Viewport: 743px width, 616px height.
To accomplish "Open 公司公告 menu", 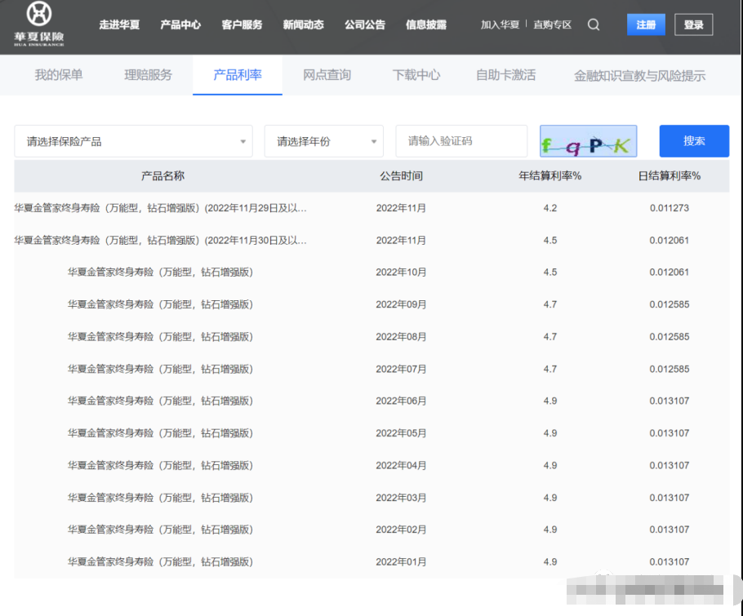I will (365, 24).
